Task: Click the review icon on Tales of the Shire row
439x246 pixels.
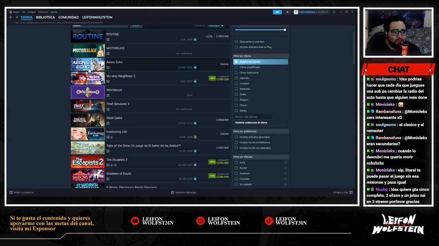Action: (x=195, y=151)
